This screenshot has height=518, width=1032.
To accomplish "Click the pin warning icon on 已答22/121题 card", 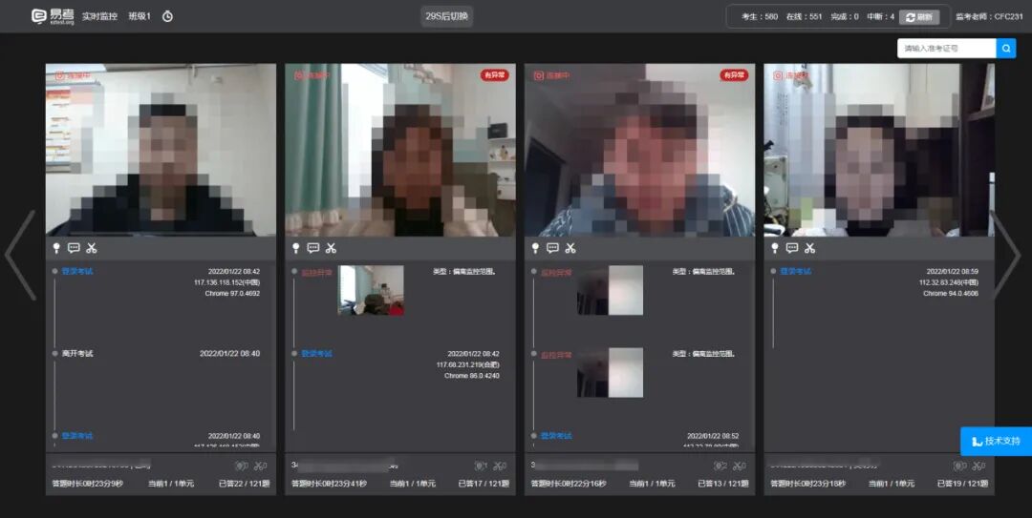I will [56, 248].
